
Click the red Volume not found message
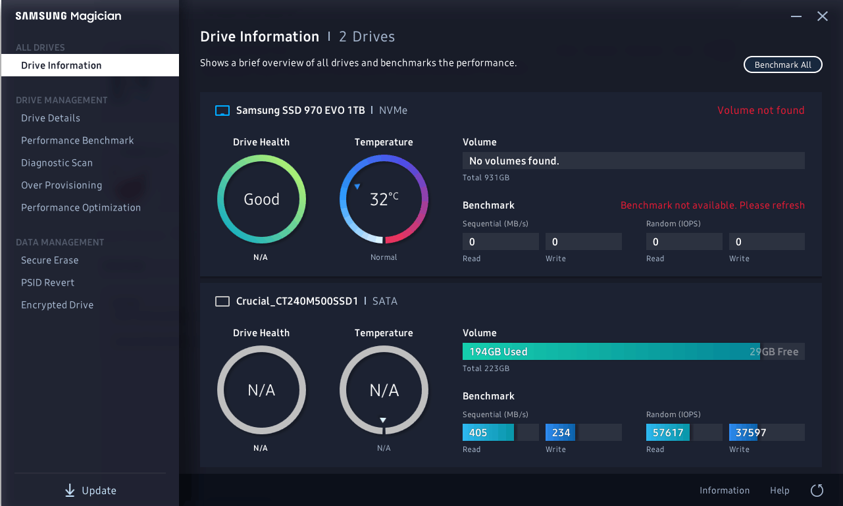click(x=761, y=111)
